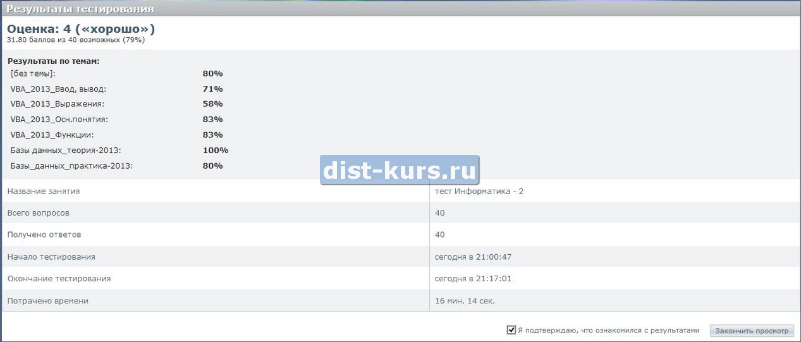This screenshot has height=342, width=801.
Task: Select 'VBA_2013_Осн.понятия:' topic label
Action: pos(59,119)
